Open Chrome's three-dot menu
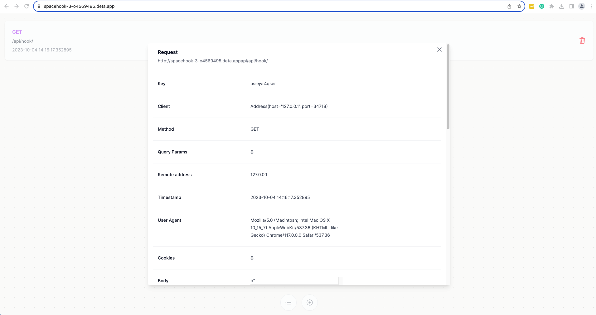Viewport: 596px width, 315px height. pos(592,6)
